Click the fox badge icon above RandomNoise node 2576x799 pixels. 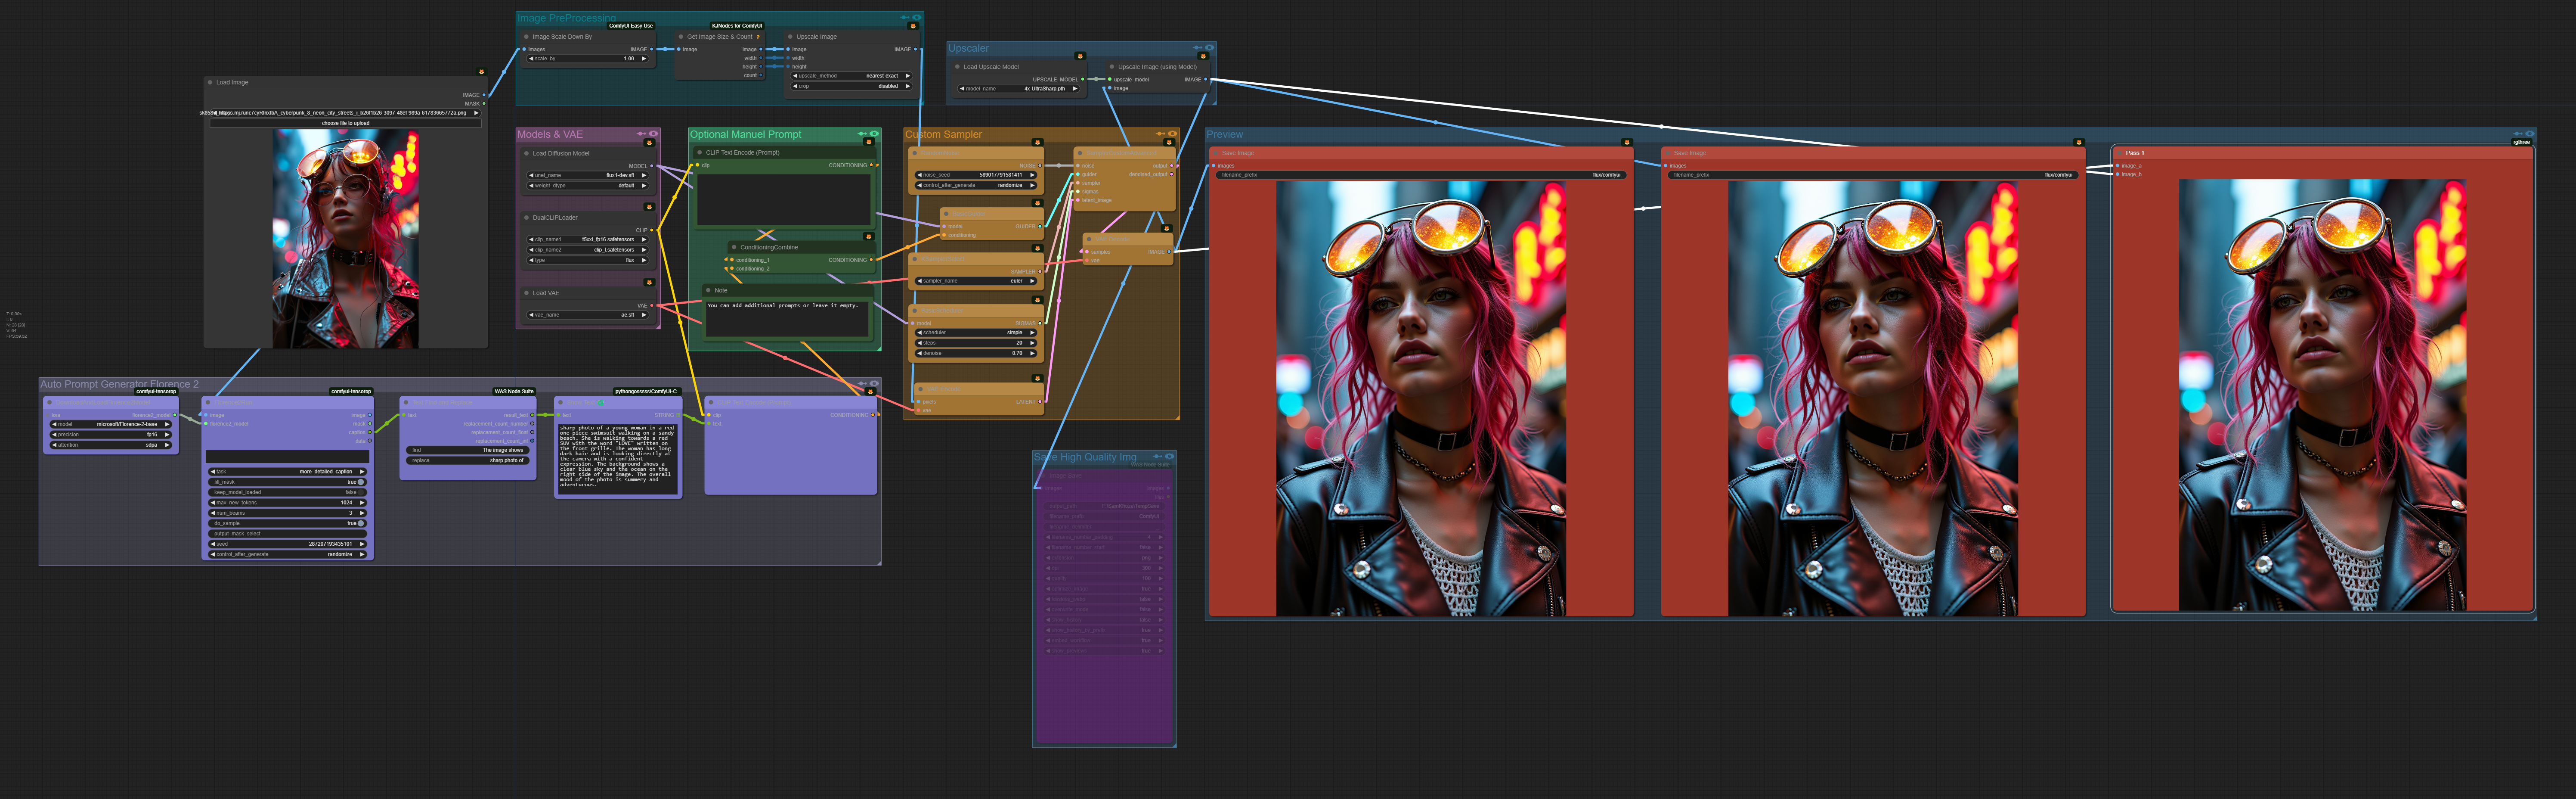tap(1037, 142)
